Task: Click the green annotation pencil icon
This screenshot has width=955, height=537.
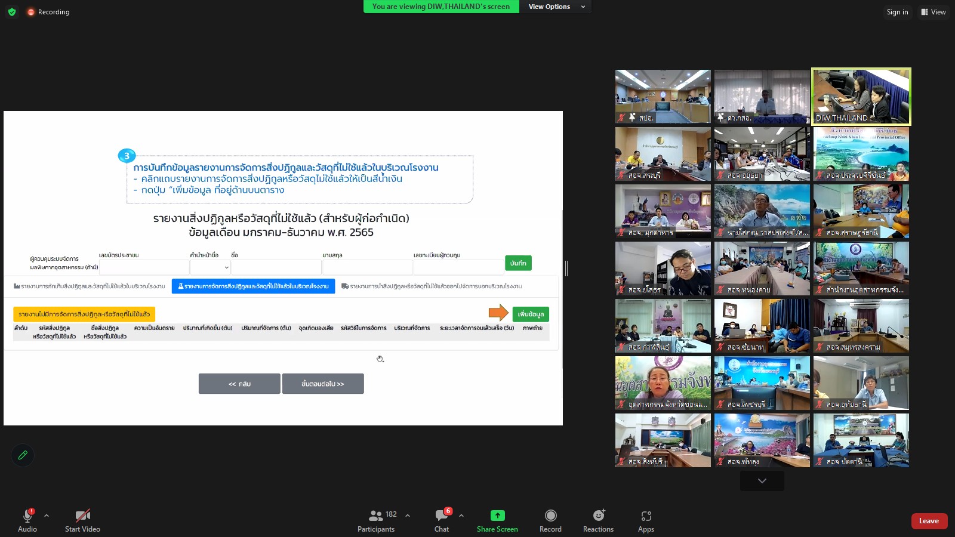Action: [x=23, y=455]
